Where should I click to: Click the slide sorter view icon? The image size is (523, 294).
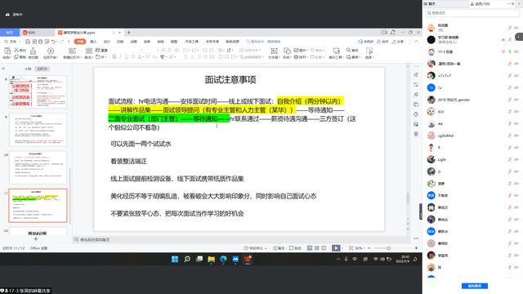tap(317, 248)
